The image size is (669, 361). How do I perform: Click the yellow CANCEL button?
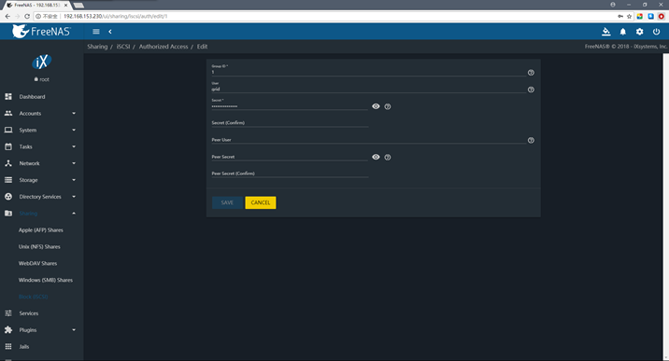pos(261,202)
